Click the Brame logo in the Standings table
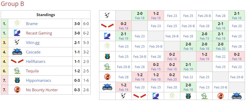Screen dimensions: 247x103 (x=17, y=24)
